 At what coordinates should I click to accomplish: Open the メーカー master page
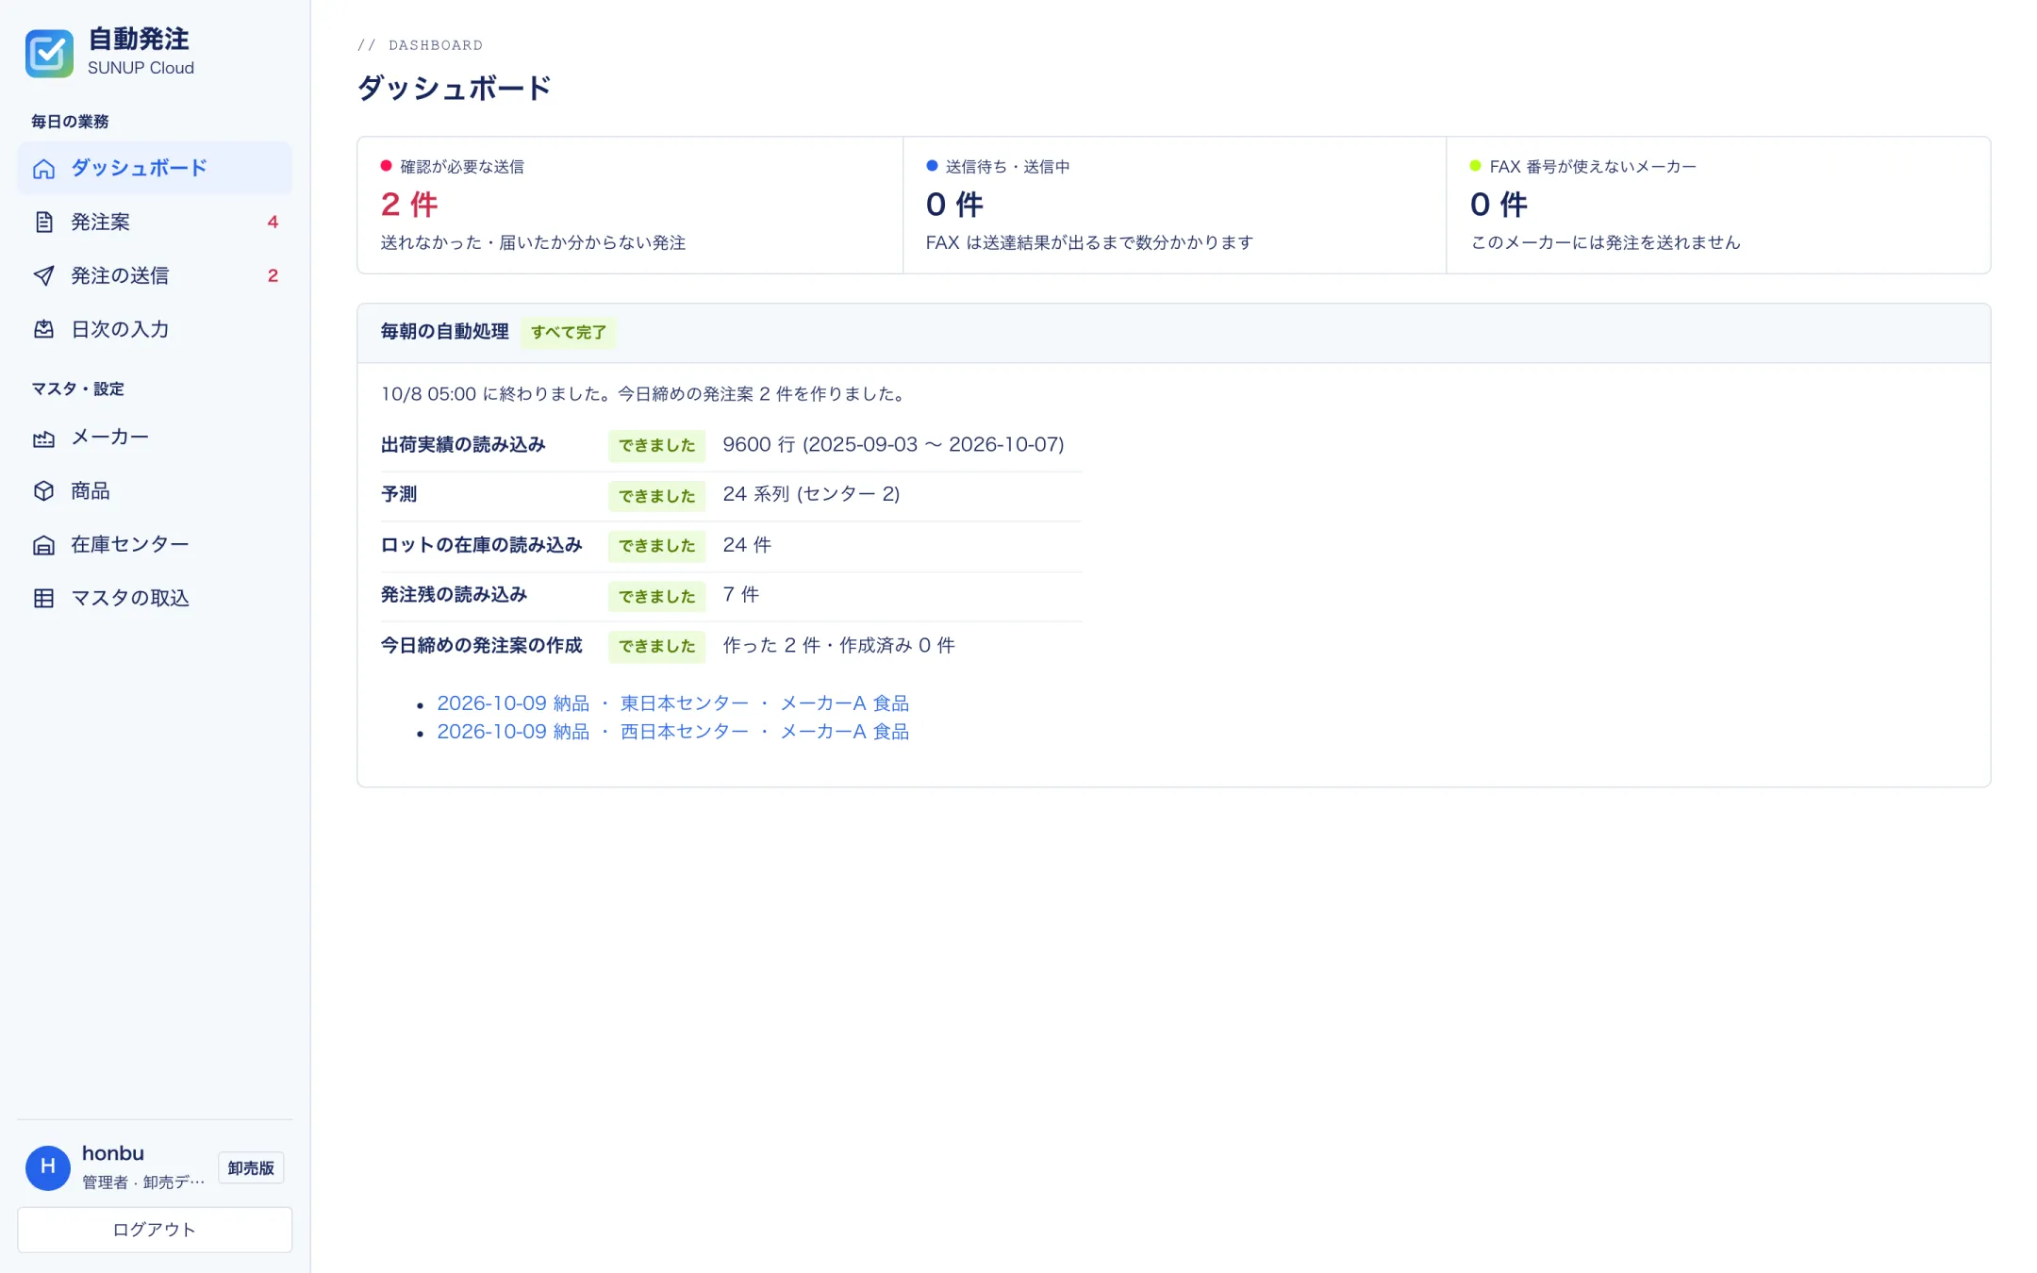pyautogui.click(x=155, y=438)
